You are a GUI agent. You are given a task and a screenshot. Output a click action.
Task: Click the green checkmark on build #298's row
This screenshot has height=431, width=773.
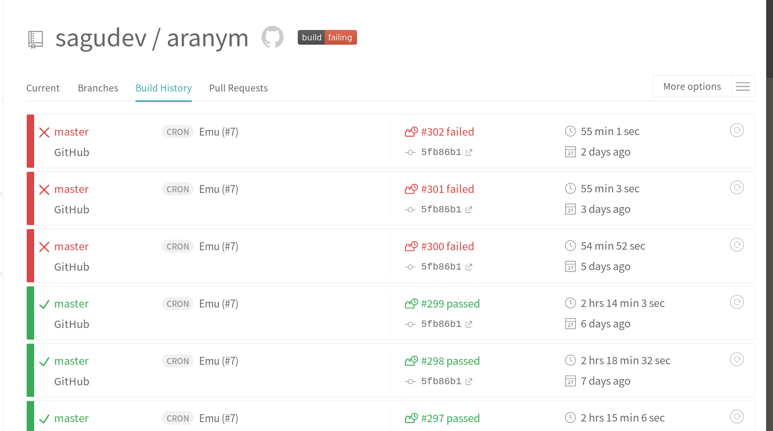pyautogui.click(x=44, y=361)
